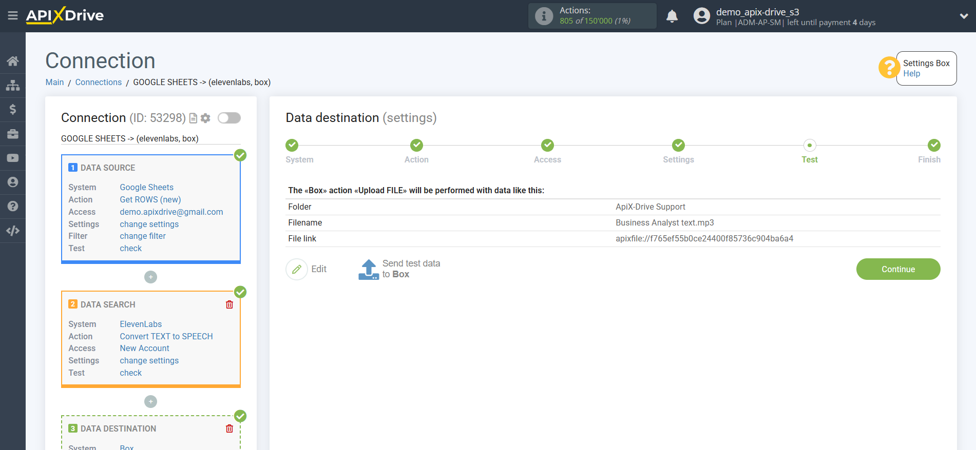Select the file link apixfile value
Viewport: 976px width, 450px height.
coord(704,238)
